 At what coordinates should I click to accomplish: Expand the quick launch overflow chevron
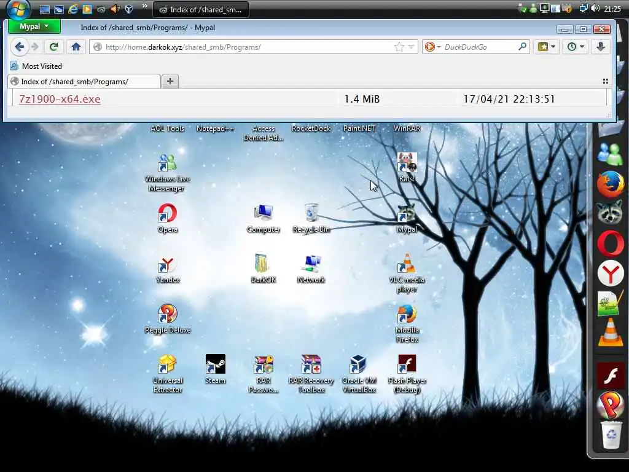pos(145,6)
